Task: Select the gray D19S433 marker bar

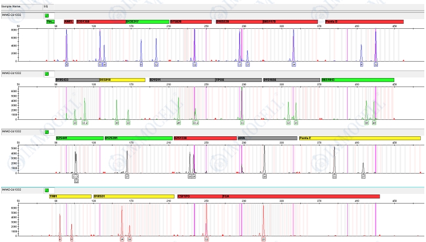Action: click(78, 80)
